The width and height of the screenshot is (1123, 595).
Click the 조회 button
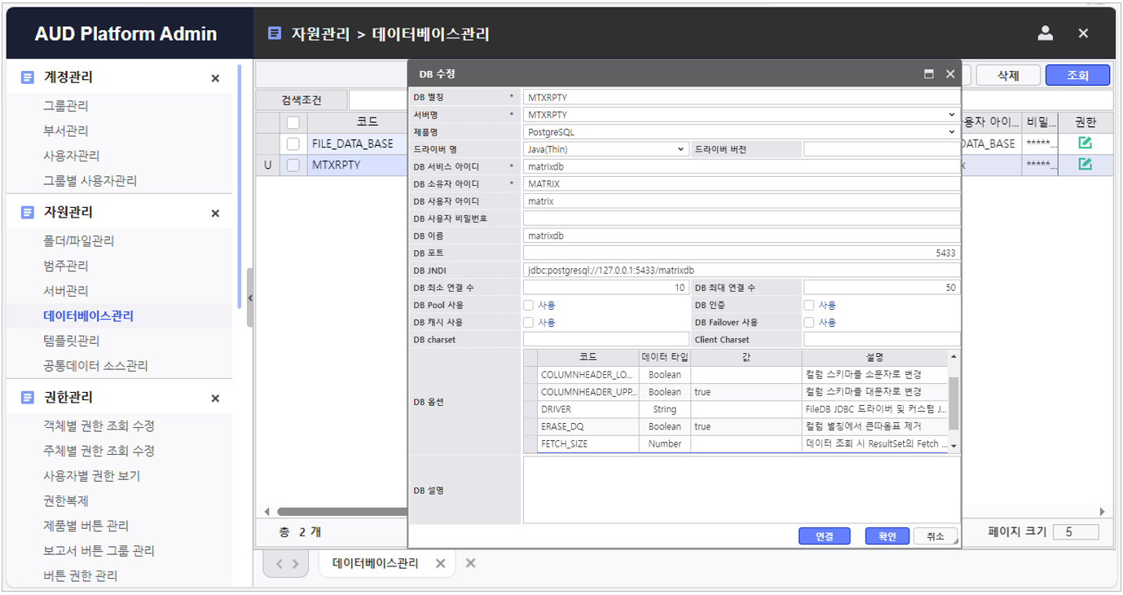pyautogui.click(x=1077, y=75)
